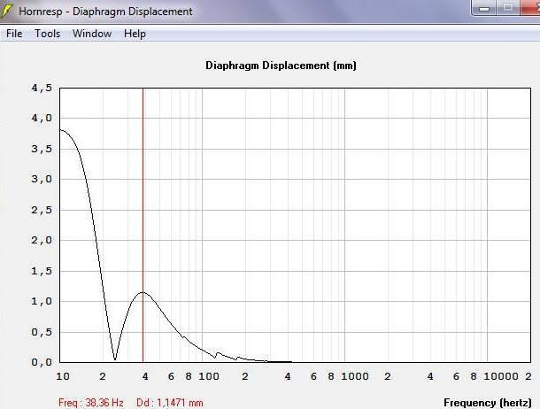Click the 100 Hz x-axis tick label
The height and width of the screenshot is (409, 540).
pos(209,376)
